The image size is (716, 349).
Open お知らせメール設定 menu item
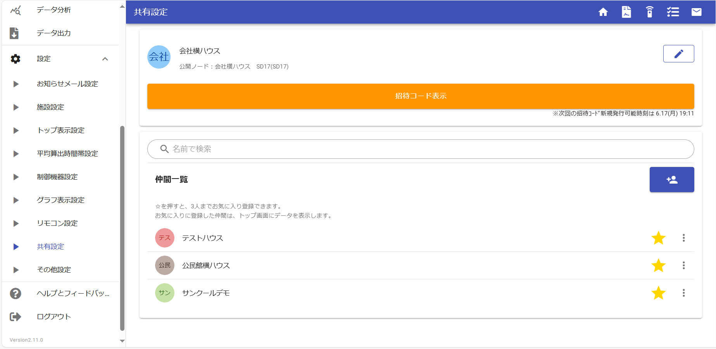(x=67, y=84)
